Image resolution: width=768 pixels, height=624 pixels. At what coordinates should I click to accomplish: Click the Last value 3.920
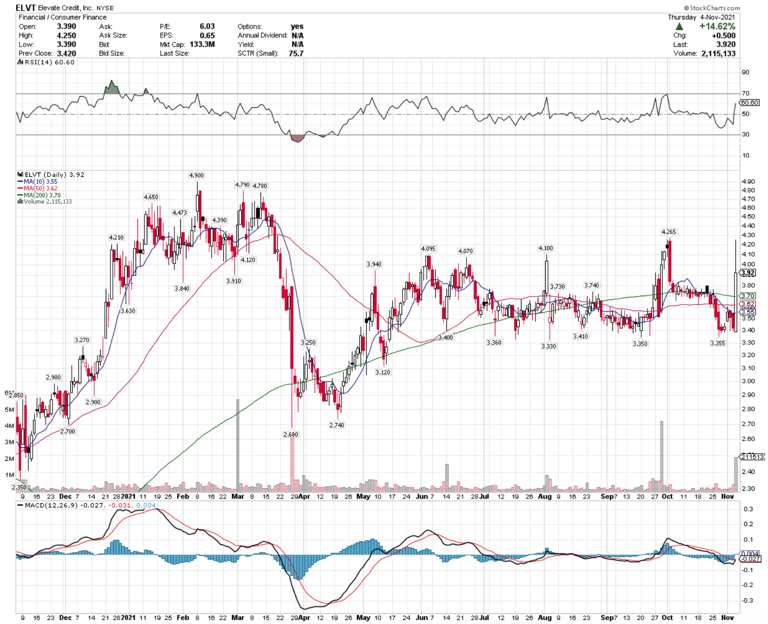pos(726,44)
